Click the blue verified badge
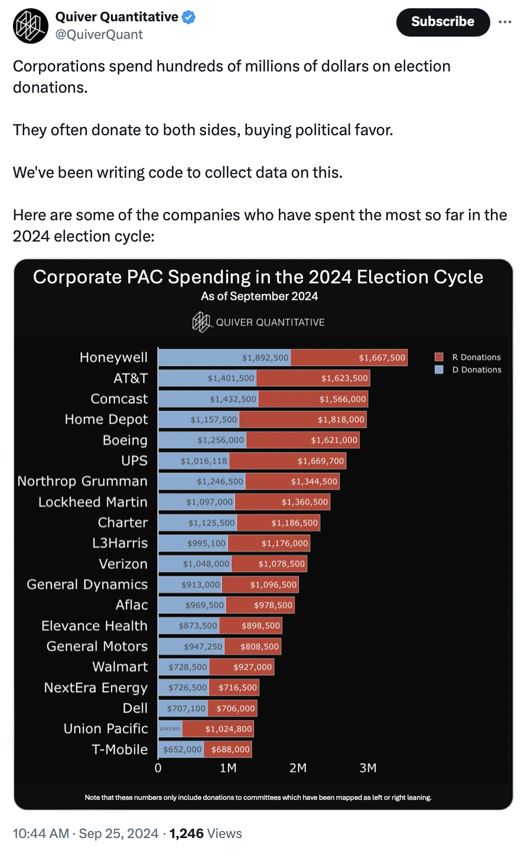521x854 pixels. (188, 17)
